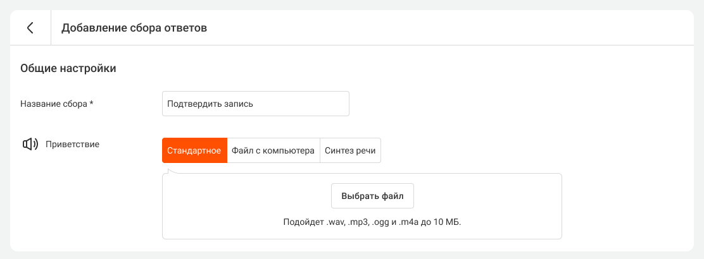Click the speaker icon beside Приветствие

coord(30,144)
